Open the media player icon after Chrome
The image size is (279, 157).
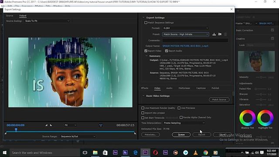pyautogui.click(x=215, y=153)
